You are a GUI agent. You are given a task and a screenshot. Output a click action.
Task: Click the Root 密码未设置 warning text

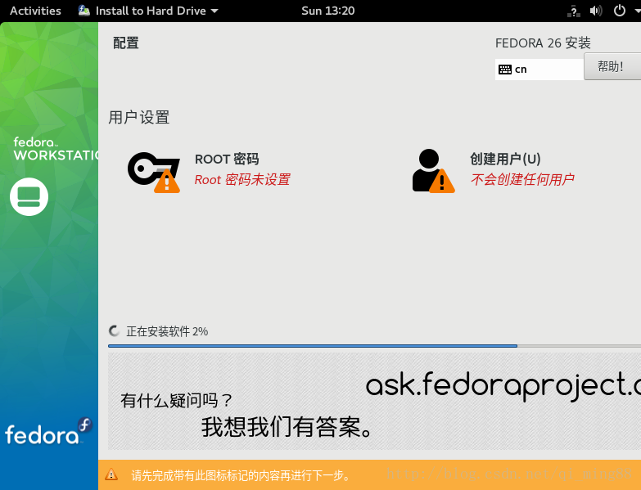tap(242, 179)
